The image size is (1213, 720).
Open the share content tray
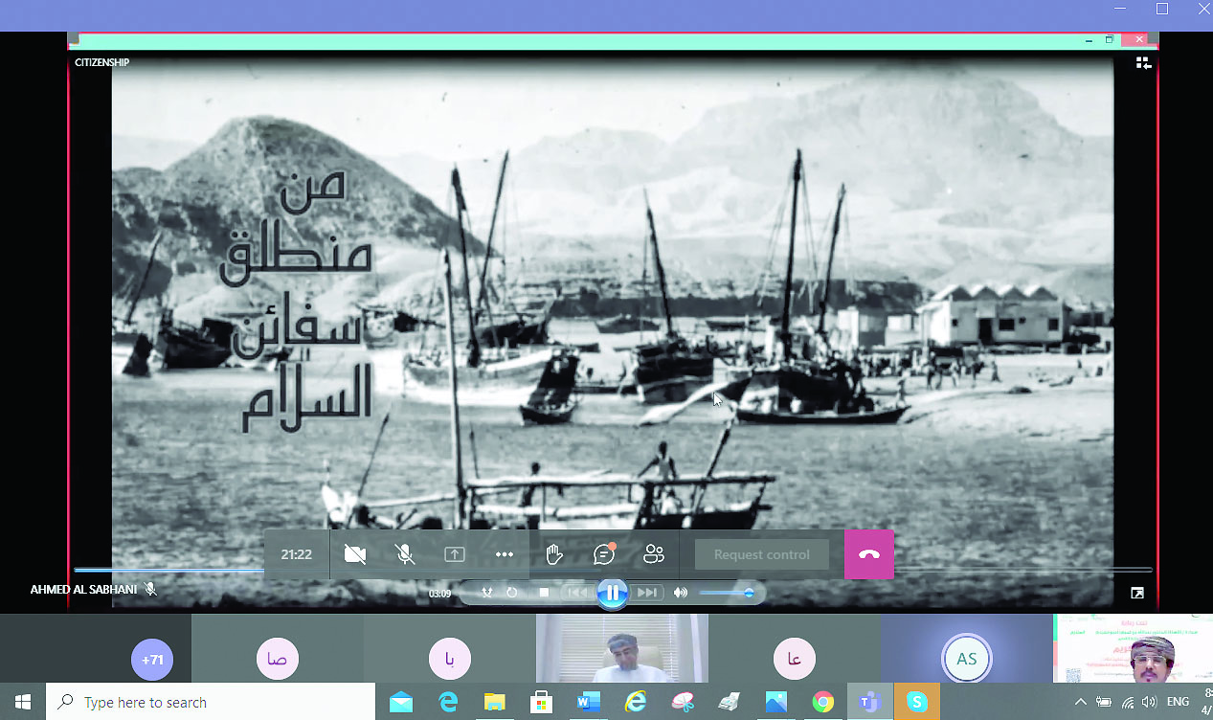pyautogui.click(x=455, y=555)
